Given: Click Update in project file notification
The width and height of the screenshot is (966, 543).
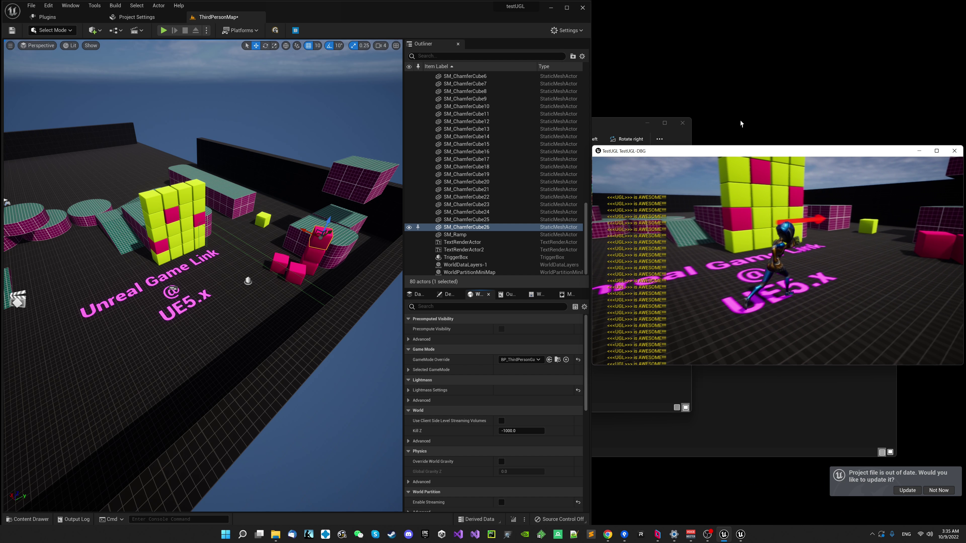Looking at the screenshot, I should (x=907, y=490).
